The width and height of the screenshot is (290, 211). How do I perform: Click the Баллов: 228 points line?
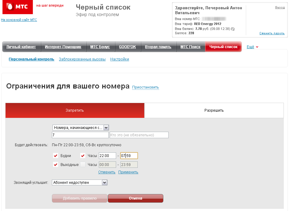click(185, 33)
